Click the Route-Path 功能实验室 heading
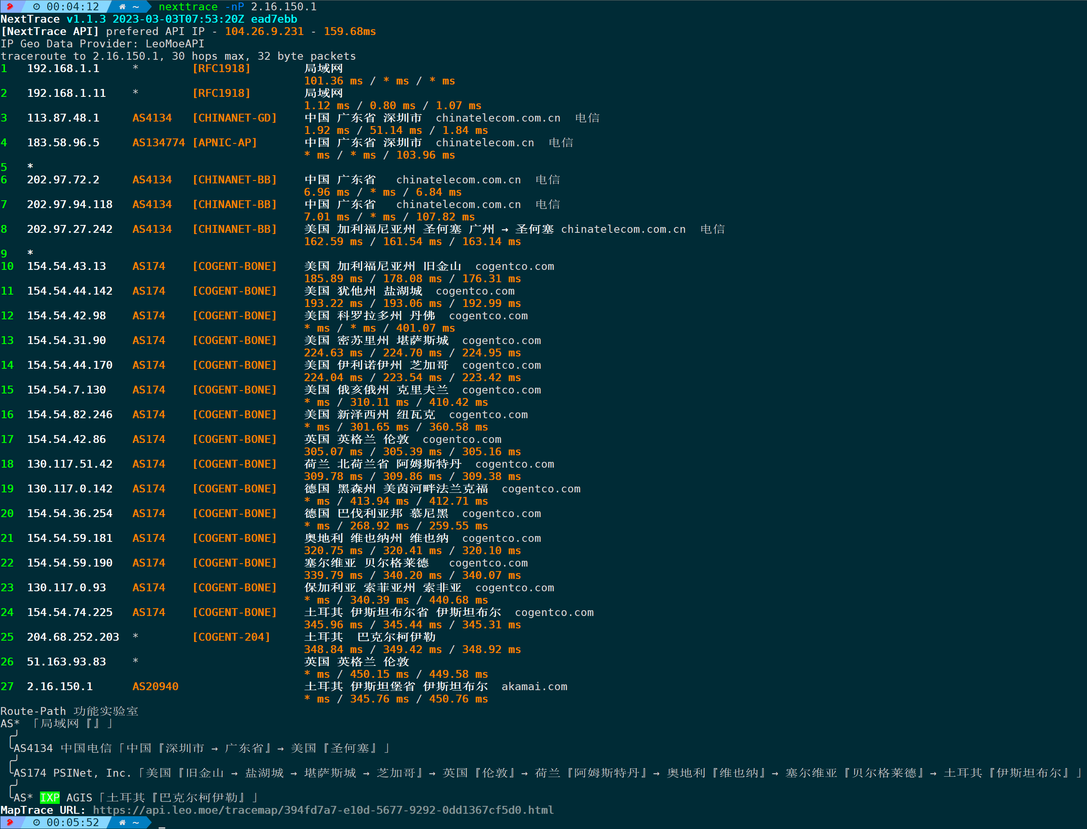 (x=69, y=711)
